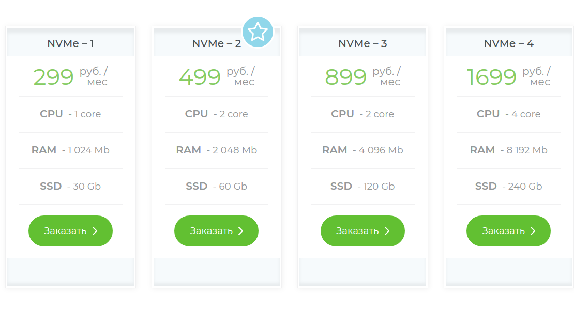The height and width of the screenshot is (309, 574).
Task: Click the SSD - 120 Gb row
Action: coord(362,186)
